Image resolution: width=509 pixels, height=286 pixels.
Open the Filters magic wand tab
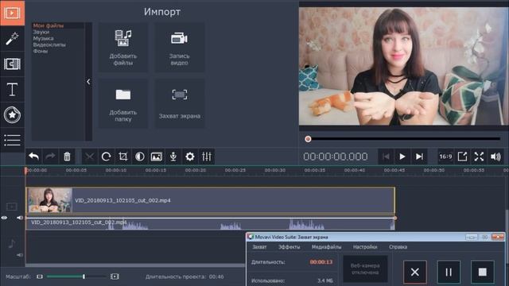tap(12, 39)
